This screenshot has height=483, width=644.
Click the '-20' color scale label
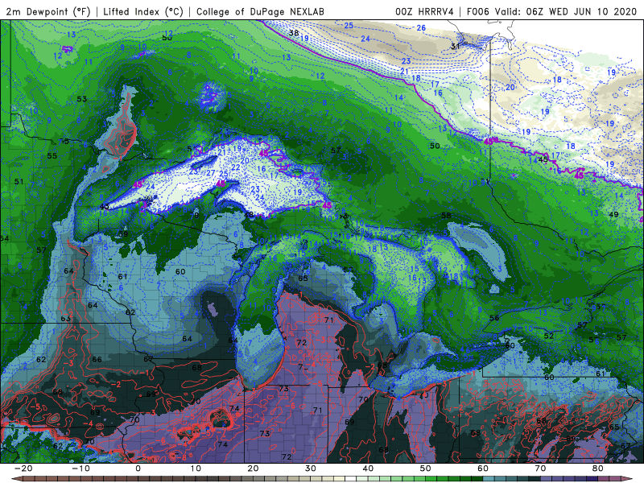coord(23,469)
